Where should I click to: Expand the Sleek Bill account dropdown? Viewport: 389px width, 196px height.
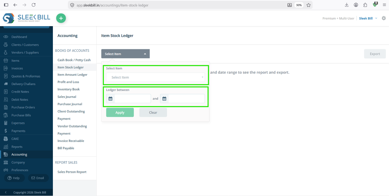(368, 18)
